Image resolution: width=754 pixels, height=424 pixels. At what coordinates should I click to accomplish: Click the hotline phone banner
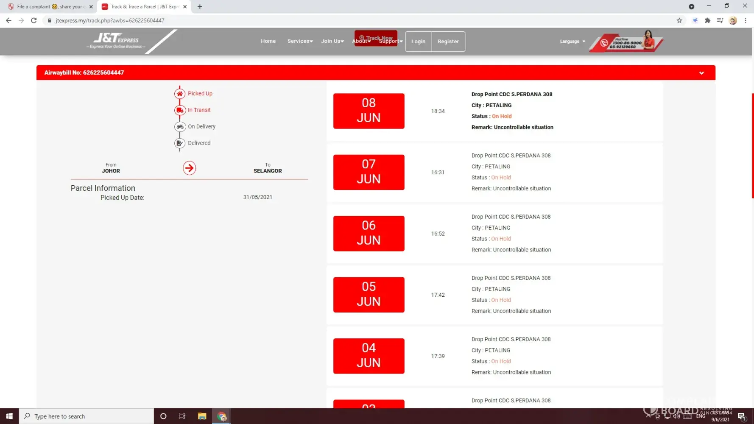pyautogui.click(x=626, y=42)
